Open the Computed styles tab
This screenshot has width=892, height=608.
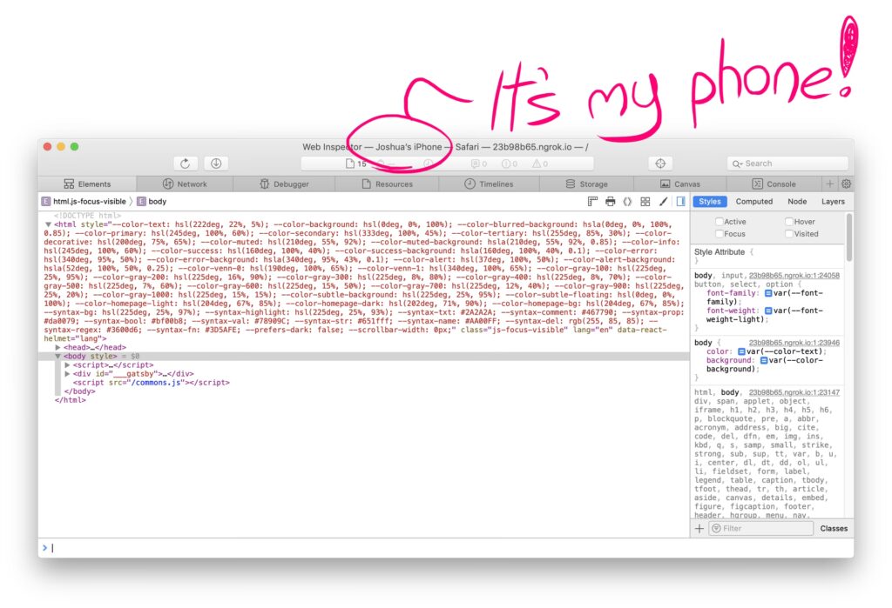(754, 202)
